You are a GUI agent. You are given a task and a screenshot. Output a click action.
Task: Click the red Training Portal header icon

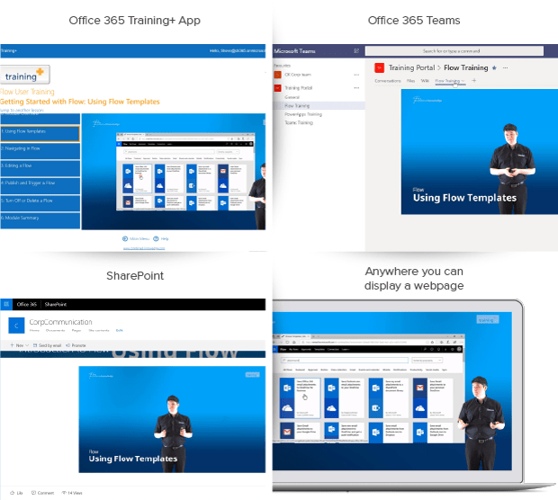point(380,67)
